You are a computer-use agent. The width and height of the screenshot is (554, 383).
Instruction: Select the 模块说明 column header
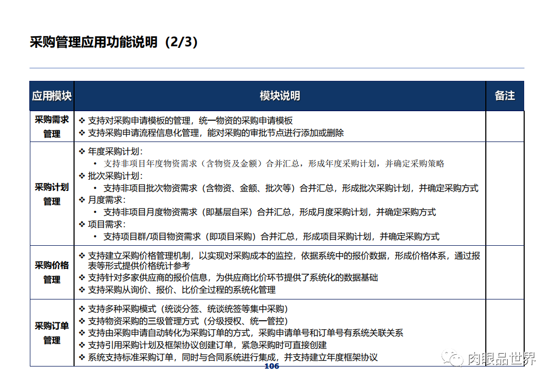[x=279, y=96]
